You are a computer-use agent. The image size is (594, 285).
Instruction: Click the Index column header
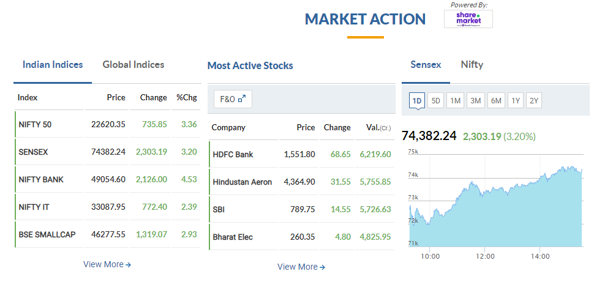click(28, 98)
